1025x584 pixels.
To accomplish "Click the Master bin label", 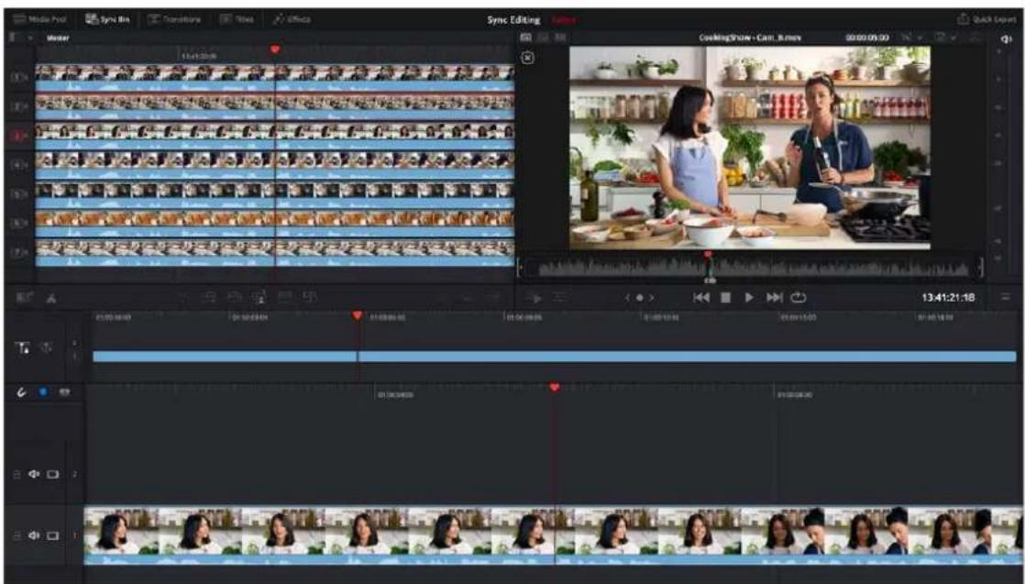I will pyautogui.click(x=58, y=38).
